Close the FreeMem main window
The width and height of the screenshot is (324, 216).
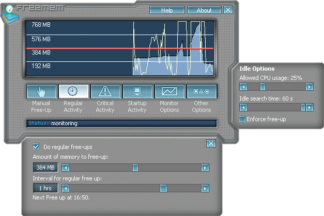coord(228,10)
